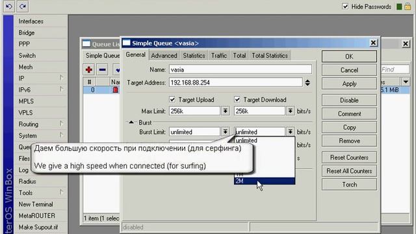Click the red plus Add icon in Queue List
This screenshot has height=234, width=416.
89,70
